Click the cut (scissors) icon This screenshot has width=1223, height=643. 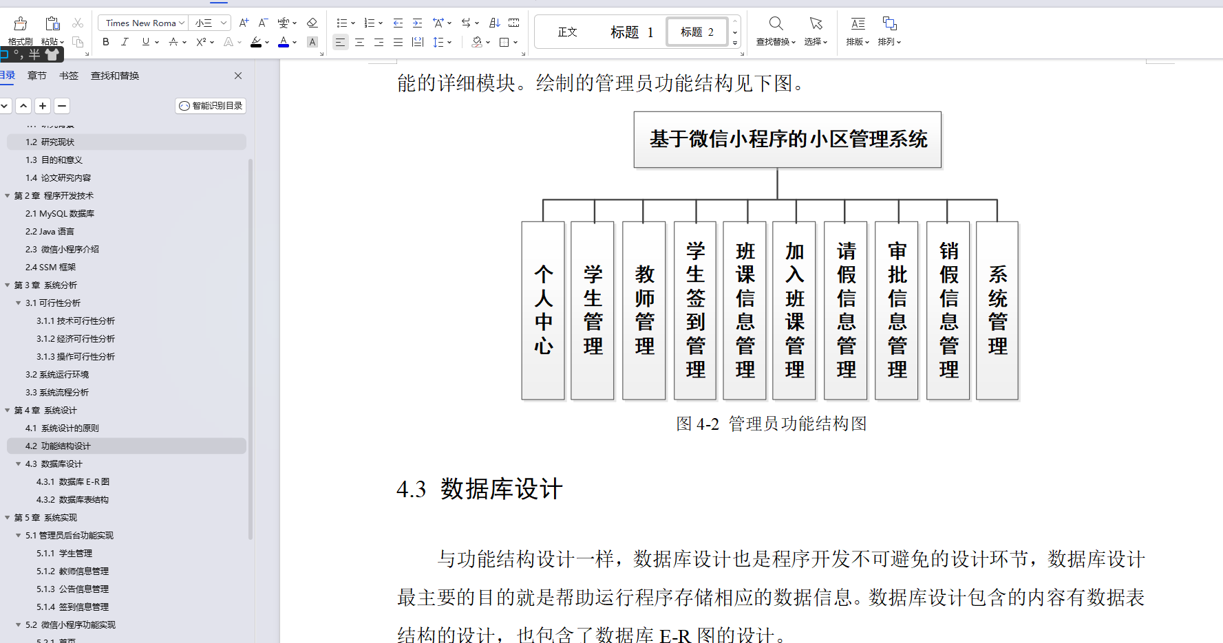(78, 22)
